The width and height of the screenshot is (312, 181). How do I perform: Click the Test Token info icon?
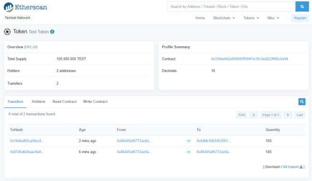(x=52, y=32)
